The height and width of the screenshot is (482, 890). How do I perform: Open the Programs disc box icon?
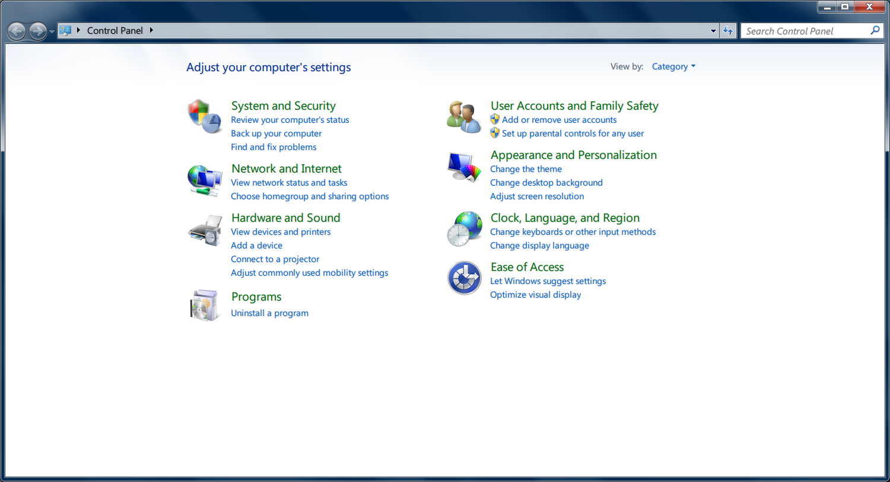coord(205,305)
